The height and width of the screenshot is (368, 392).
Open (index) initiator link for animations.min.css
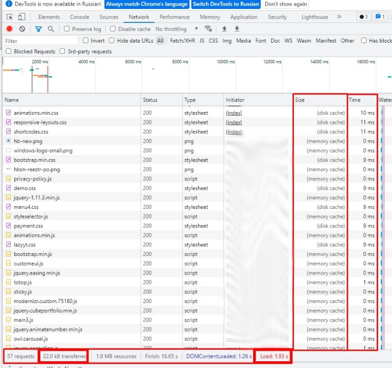coord(234,113)
